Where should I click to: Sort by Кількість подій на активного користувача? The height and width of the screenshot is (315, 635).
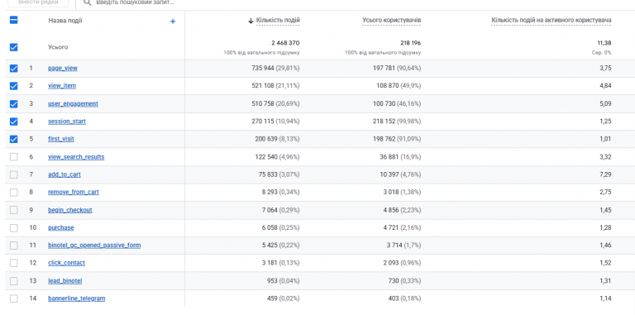pos(551,20)
